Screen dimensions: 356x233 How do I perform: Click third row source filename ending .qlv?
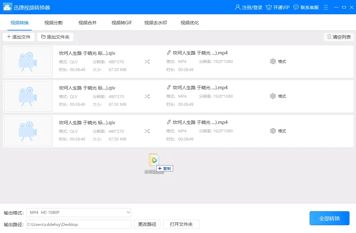(x=87, y=123)
